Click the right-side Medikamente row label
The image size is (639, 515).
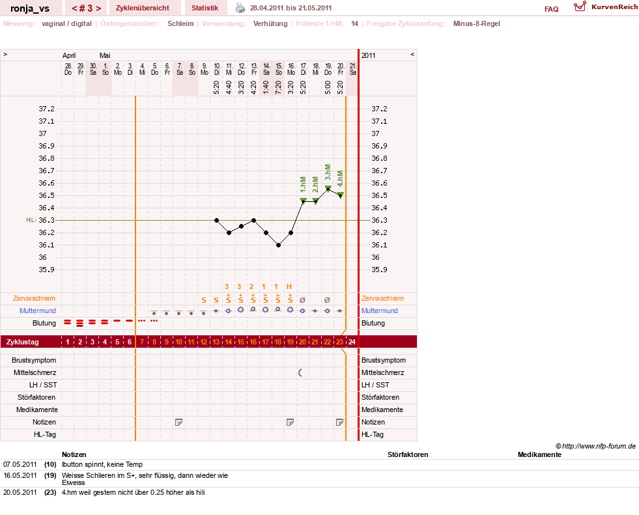click(382, 410)
